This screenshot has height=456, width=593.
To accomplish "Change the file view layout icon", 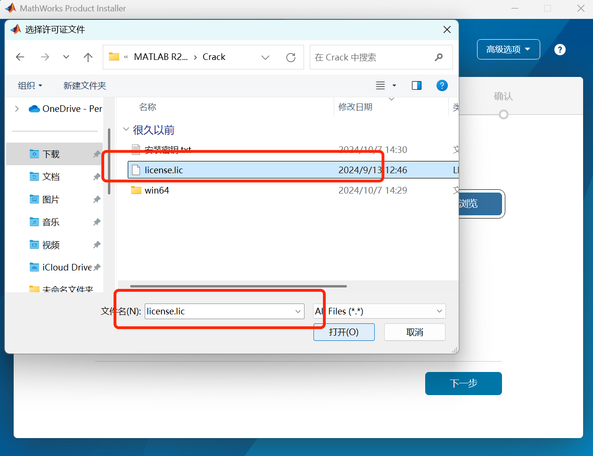I will pyautogui.click(x=380, y=85).
